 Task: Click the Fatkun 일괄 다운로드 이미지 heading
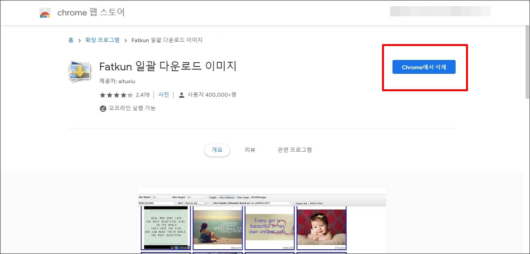click(168, 66)
